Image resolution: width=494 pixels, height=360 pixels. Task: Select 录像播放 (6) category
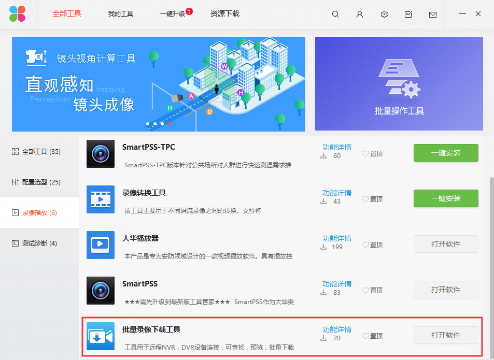pos(39,213)
